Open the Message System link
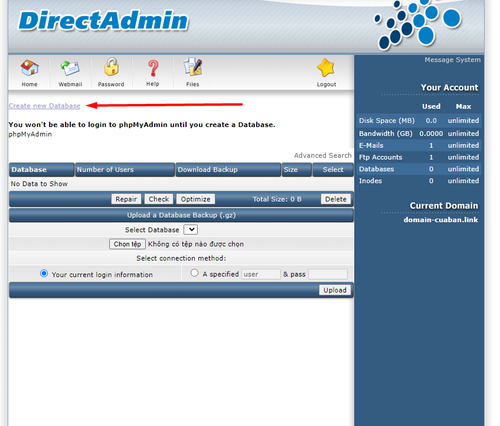The image size is (500, 426). click(x=452, y=60)
